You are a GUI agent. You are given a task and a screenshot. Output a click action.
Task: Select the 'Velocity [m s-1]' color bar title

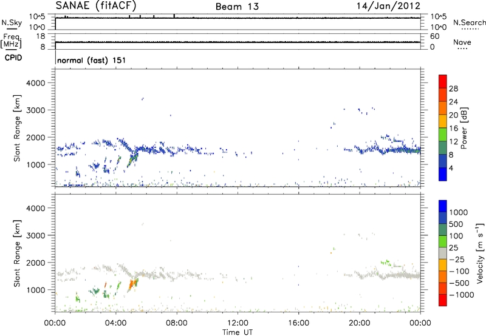[x=480, y=254]
